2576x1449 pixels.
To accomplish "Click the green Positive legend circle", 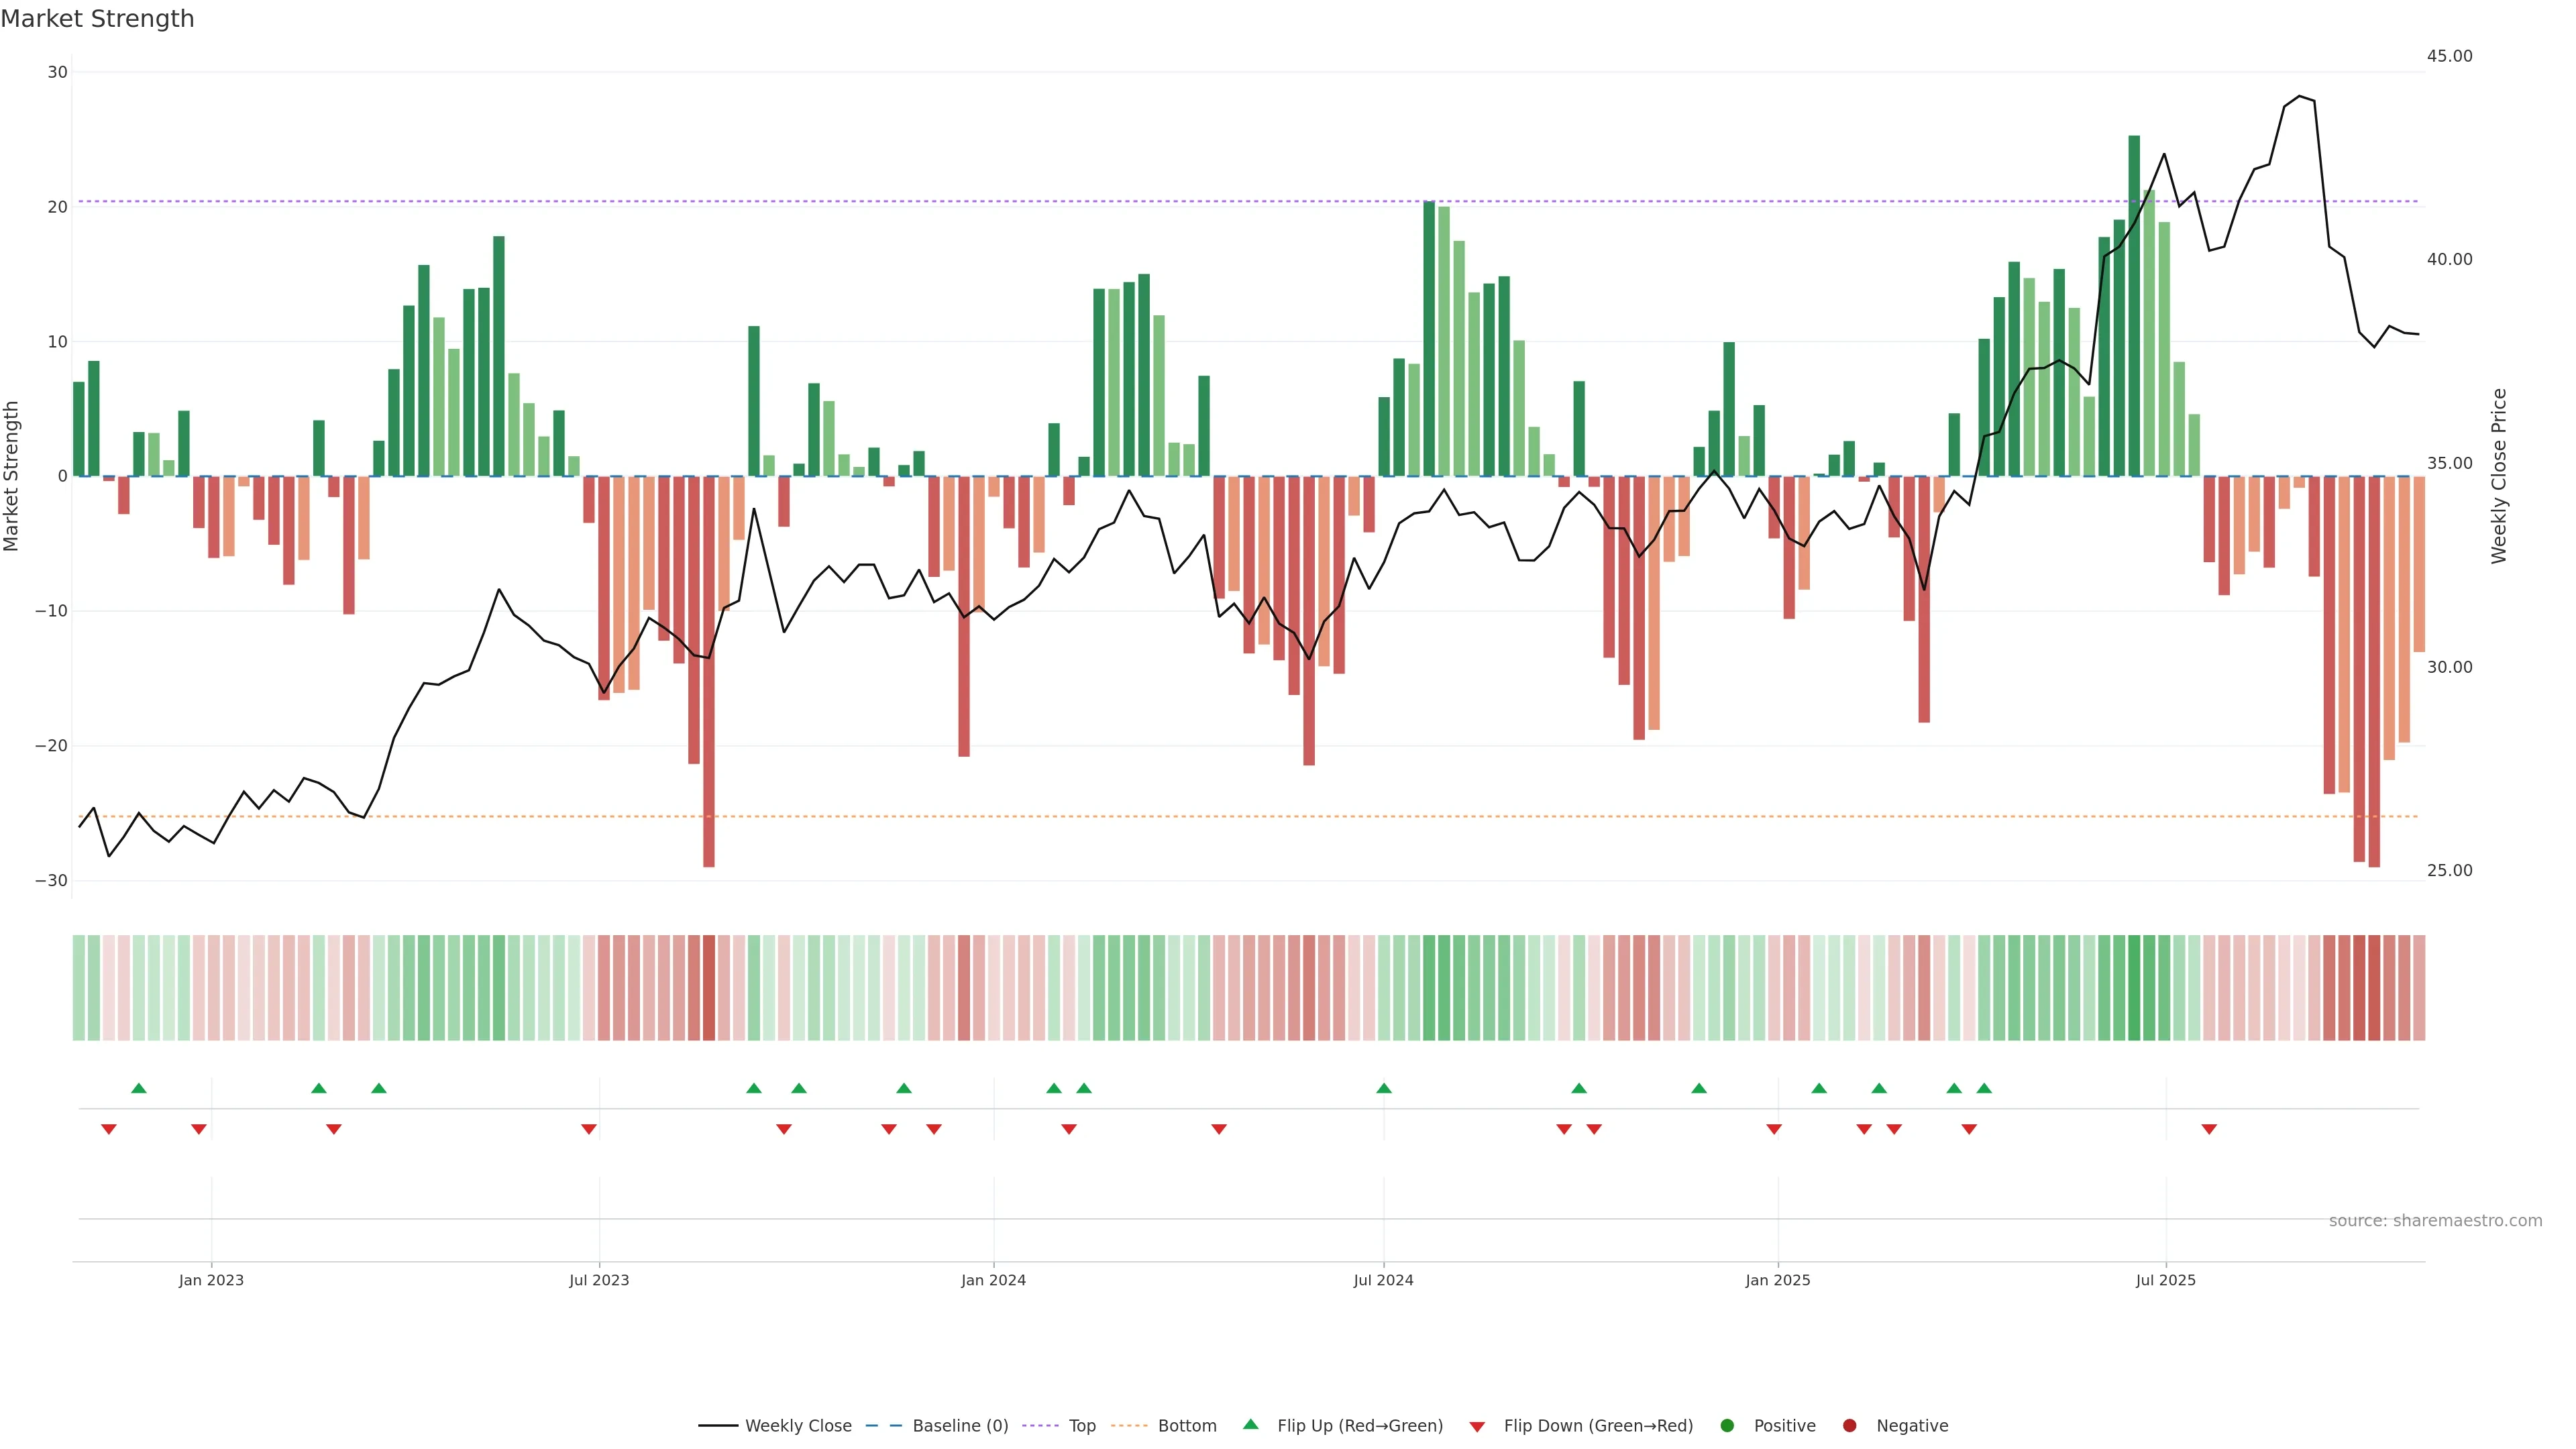I will (1727, 1425).
